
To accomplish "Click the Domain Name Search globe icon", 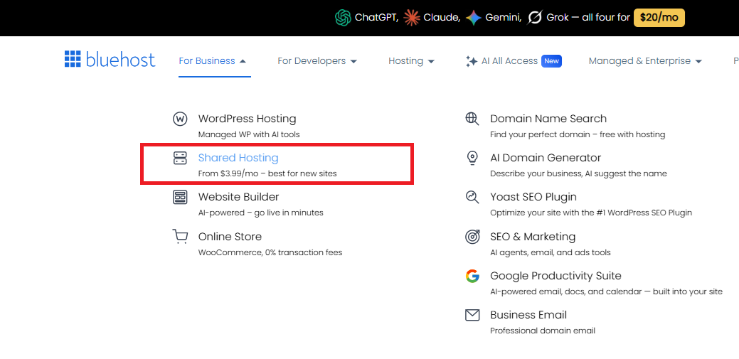I will (472, 119).
